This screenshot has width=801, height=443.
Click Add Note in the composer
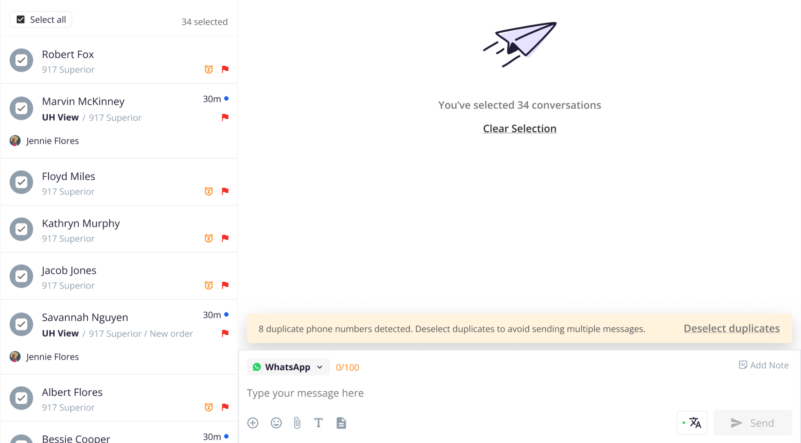(x=764, y=365)
